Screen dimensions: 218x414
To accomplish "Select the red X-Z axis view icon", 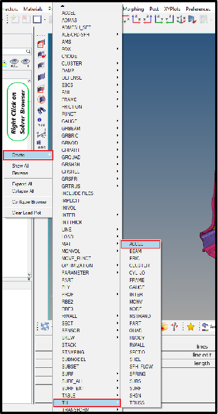I will click(x=148, y=19).
